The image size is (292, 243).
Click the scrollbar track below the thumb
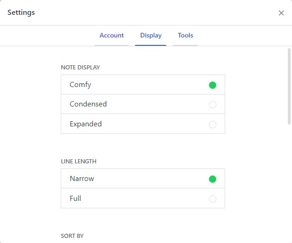click(289, 185)
